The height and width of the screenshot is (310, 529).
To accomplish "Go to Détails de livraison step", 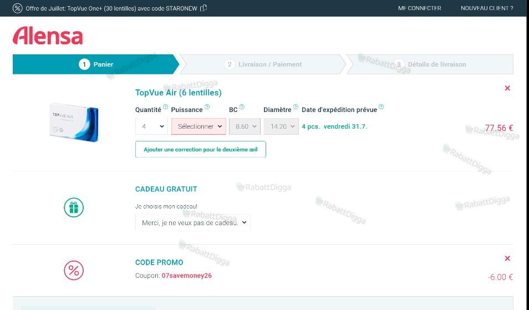I will click(x=430, y=64).
